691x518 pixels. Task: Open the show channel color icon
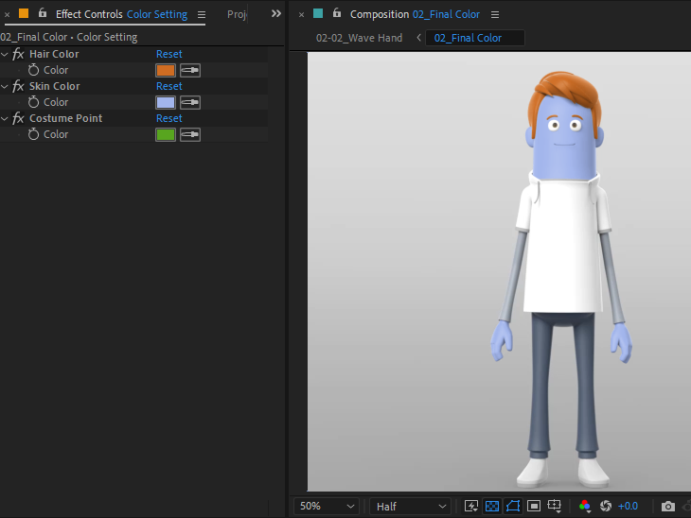point(585,506)
